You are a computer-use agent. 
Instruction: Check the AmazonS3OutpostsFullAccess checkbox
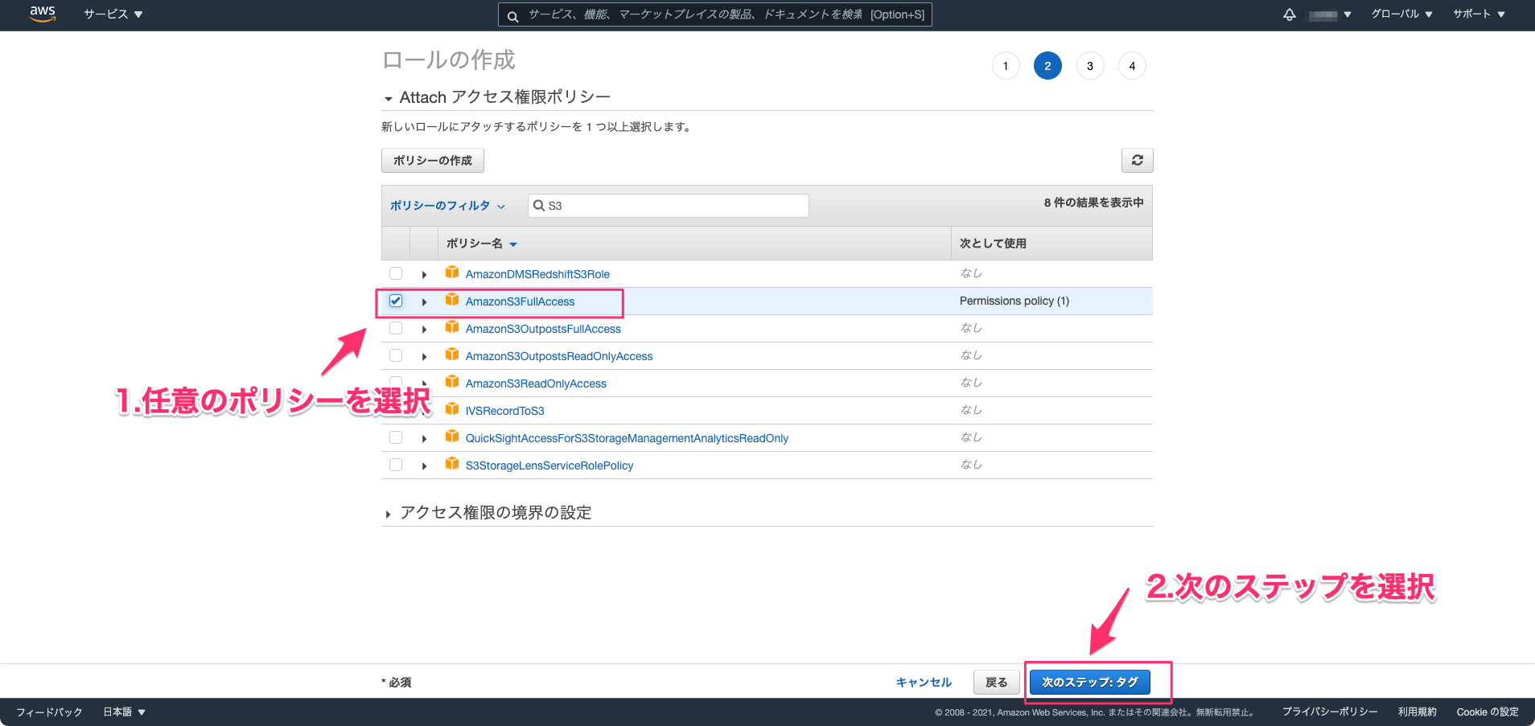396,328
